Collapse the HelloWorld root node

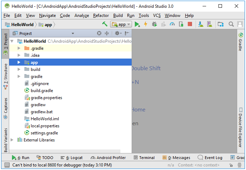[x=12, y=41]
